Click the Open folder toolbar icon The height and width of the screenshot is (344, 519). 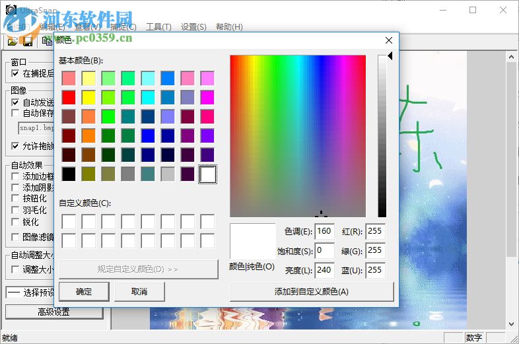pyautogui.click(x=13, y=42)
